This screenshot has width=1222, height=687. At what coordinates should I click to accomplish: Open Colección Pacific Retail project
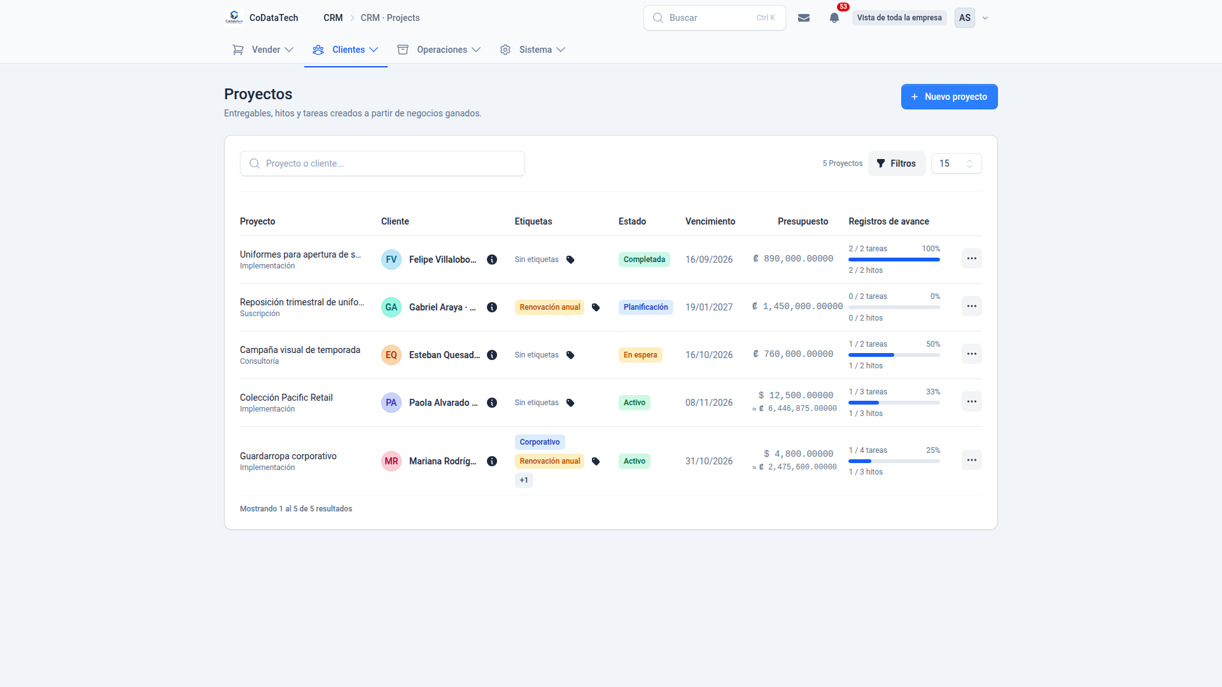coord(286,398)
